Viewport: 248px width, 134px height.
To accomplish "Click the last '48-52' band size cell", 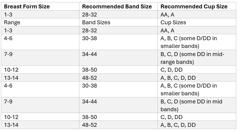I will point(118,125).
